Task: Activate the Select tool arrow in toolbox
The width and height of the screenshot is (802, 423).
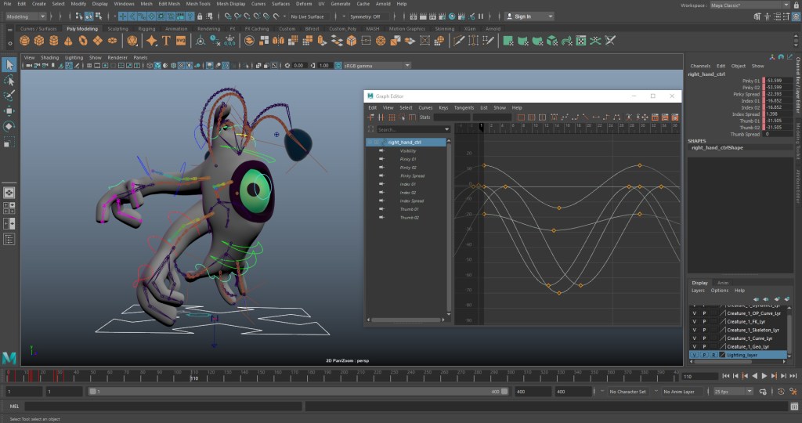Action: (9, 64)
